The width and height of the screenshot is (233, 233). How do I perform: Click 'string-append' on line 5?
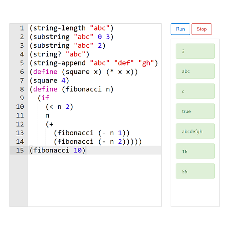pos(59,63)
